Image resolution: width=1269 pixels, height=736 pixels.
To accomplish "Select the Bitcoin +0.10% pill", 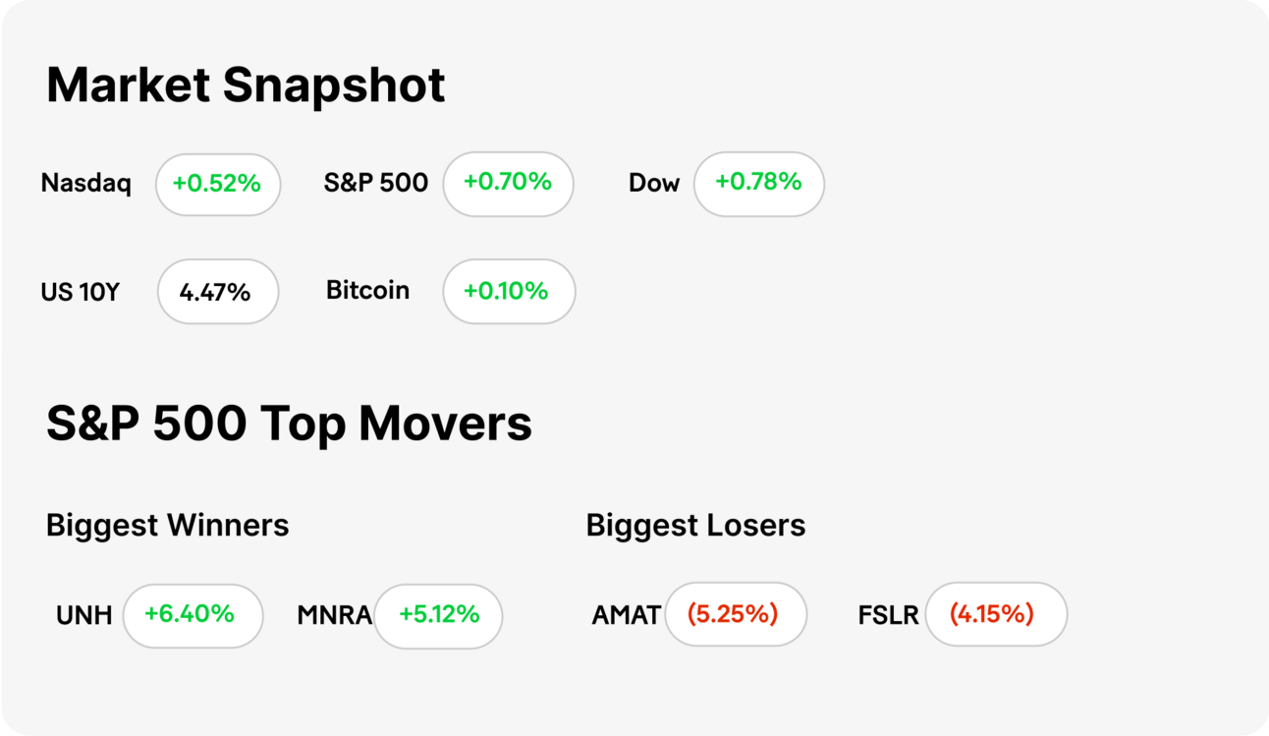I will click(509, 292).
